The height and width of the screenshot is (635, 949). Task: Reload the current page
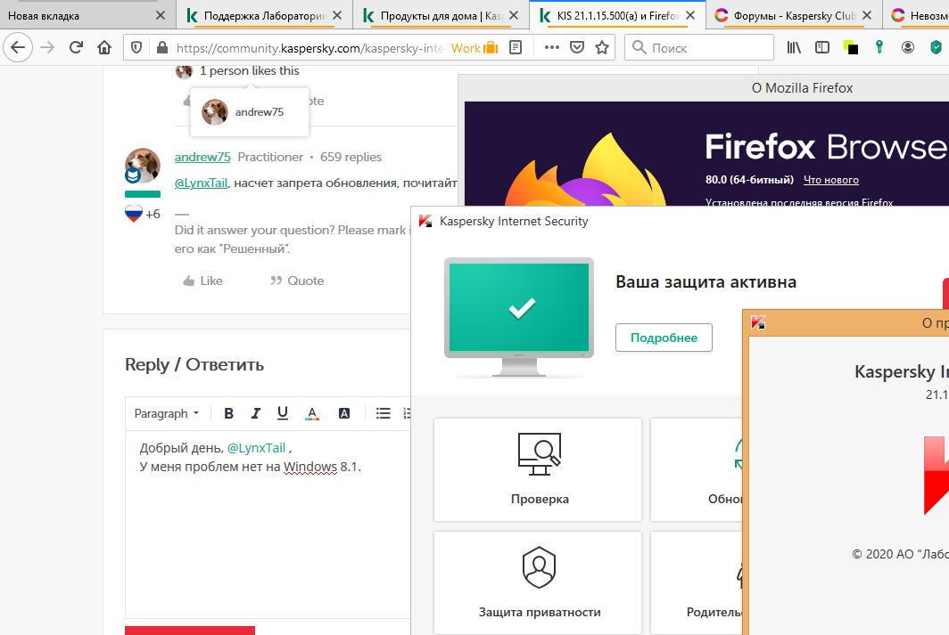point(76,47)
